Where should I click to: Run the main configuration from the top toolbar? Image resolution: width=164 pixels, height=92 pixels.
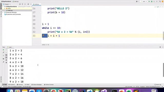[x=149, y=2]
